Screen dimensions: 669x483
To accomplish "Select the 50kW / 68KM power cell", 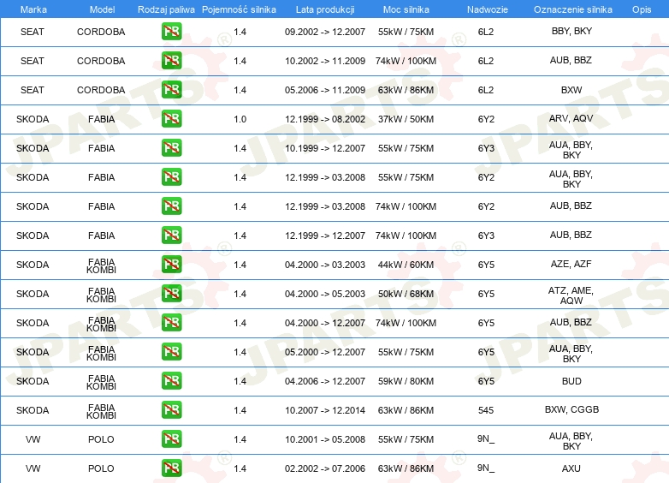I will 406,294.
